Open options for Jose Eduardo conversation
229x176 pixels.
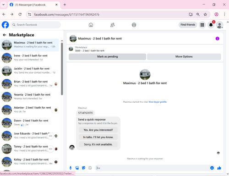[x=50, y=136]
